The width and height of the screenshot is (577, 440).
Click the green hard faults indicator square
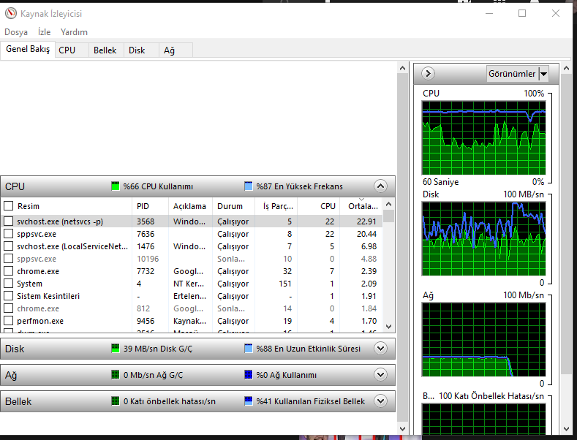point(115,401)
